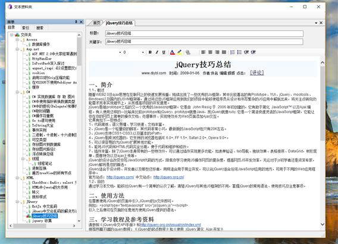The height and width of the screenshot is (244, 338).
Task: Collapse the 线程 folder node
Action: (x=23, y=159)
